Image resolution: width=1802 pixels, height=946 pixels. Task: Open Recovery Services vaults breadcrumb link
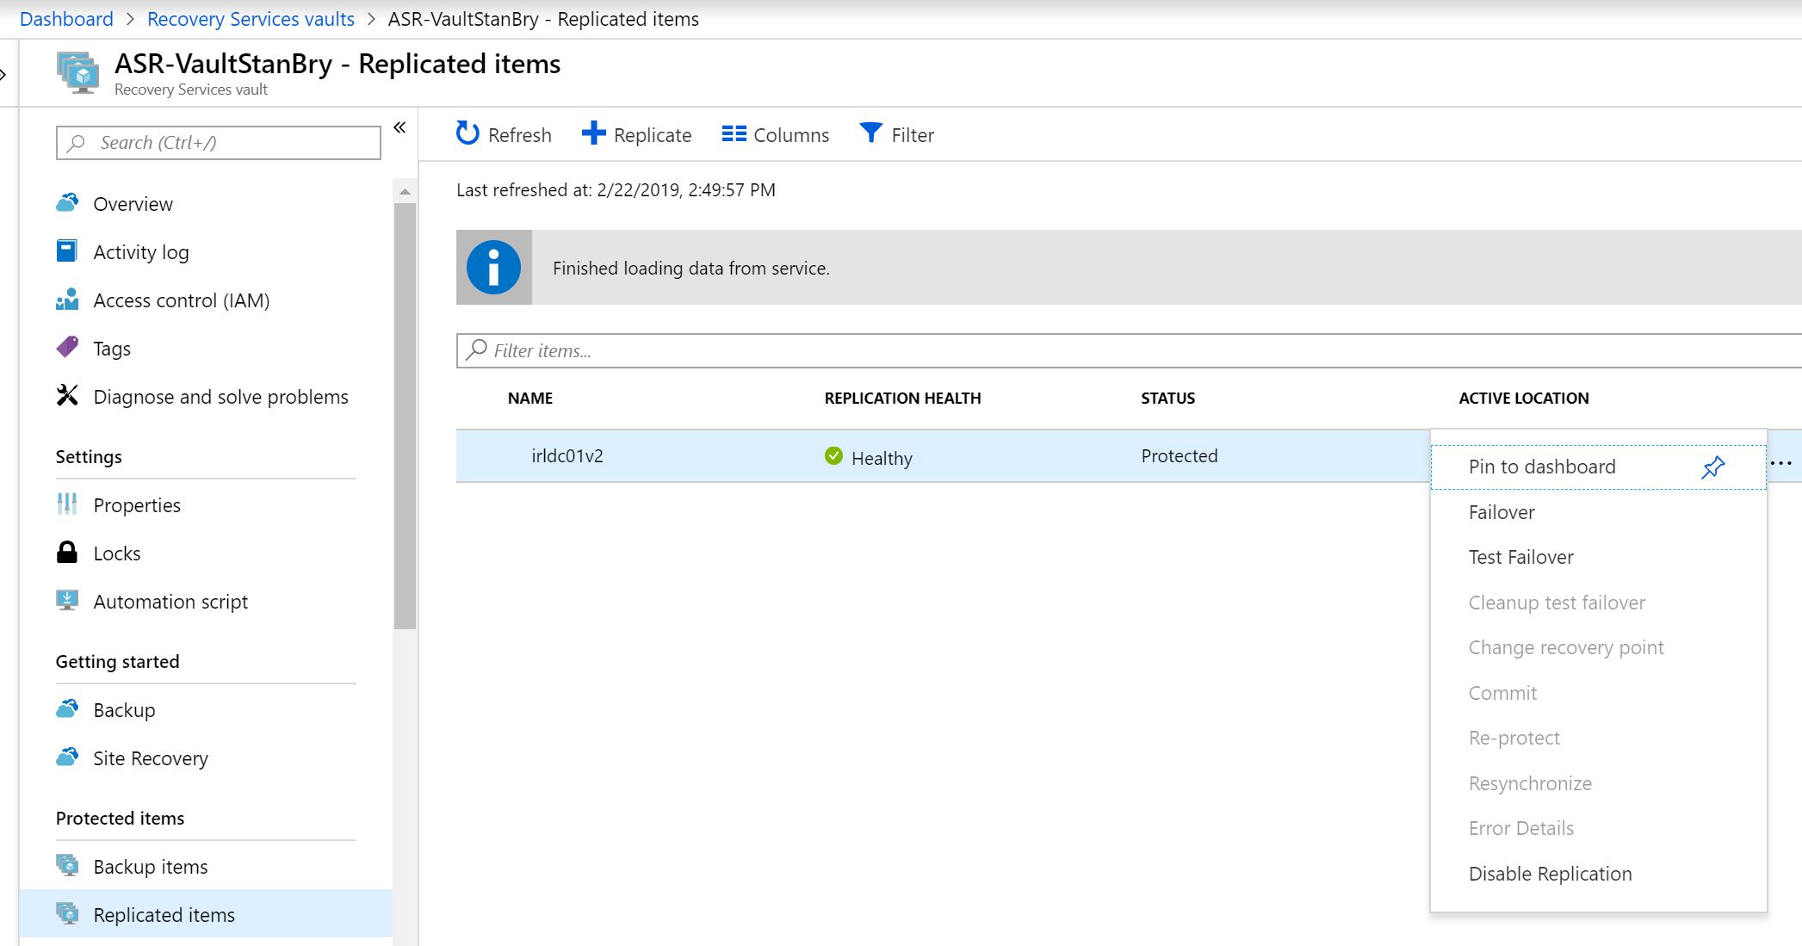point(251,19)
